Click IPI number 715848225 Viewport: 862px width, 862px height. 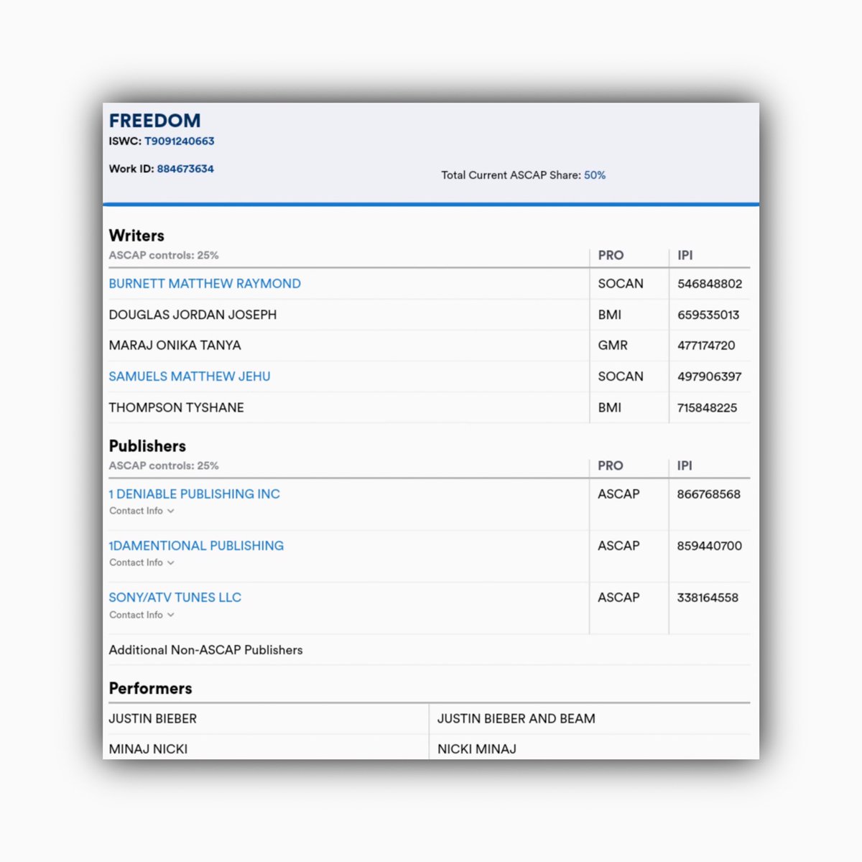click(707, 407)
